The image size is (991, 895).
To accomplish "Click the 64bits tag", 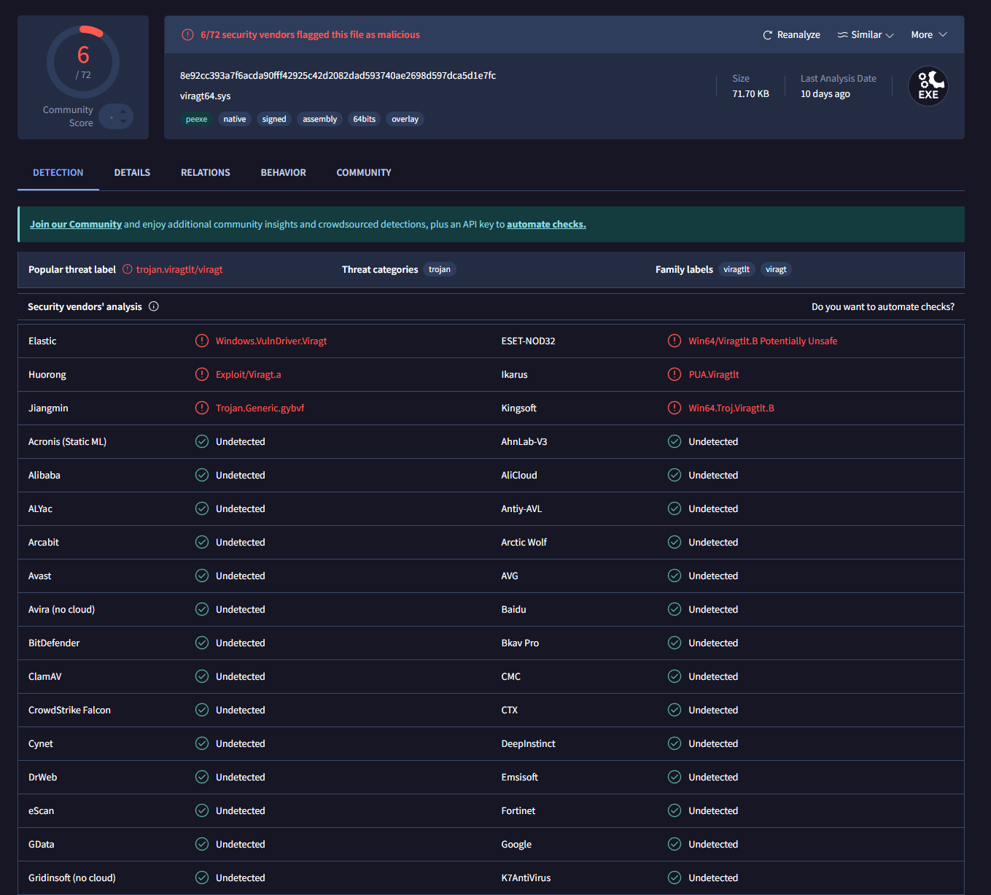I will pos(365,119).
